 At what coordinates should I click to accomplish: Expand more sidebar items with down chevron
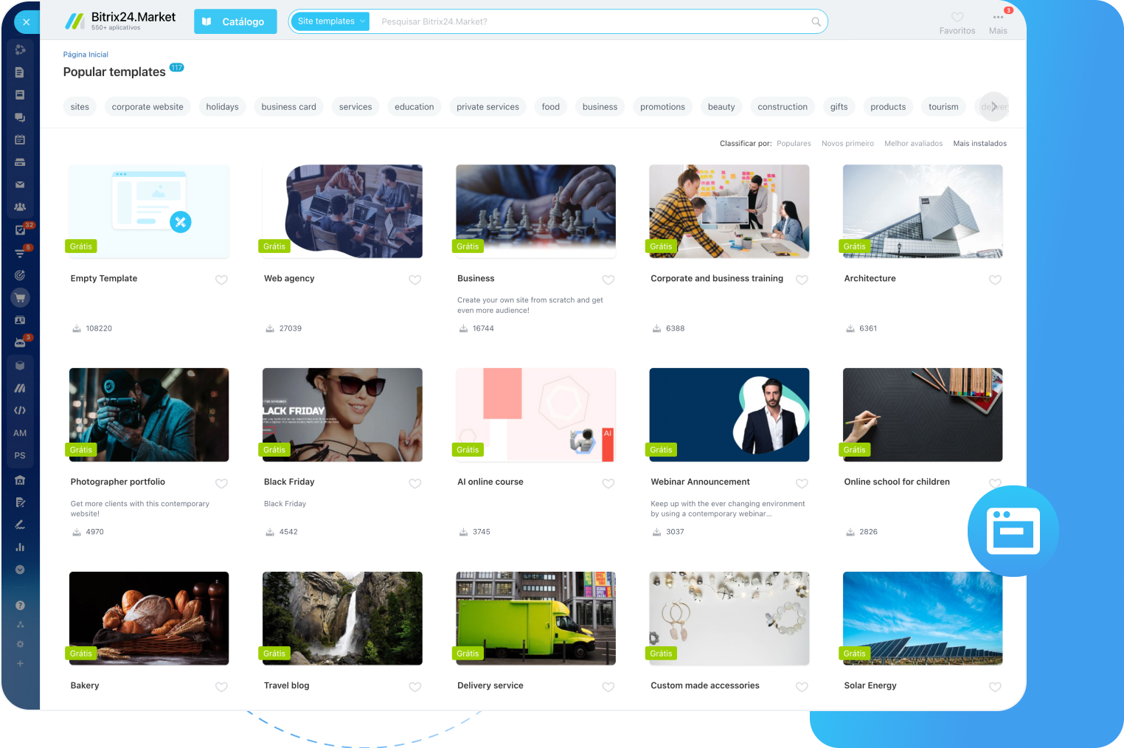click(20, 569)
